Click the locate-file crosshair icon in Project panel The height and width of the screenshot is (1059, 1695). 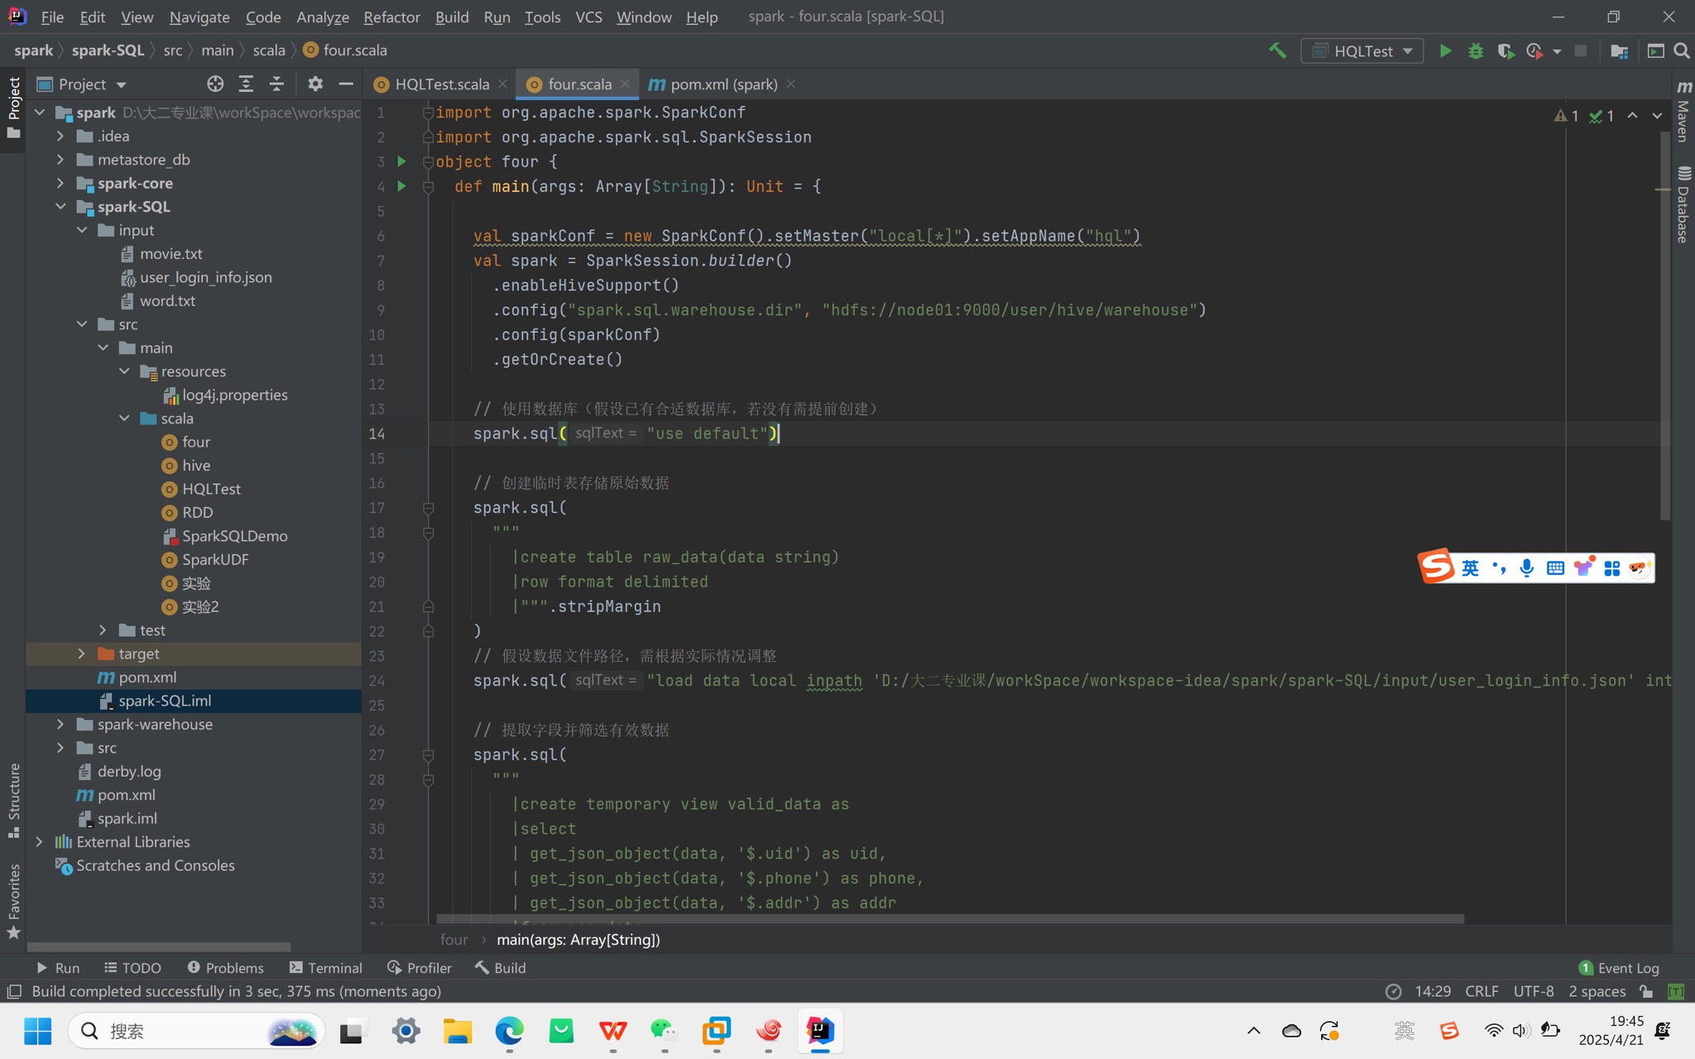pyautogui.click(x=215, y=84)
